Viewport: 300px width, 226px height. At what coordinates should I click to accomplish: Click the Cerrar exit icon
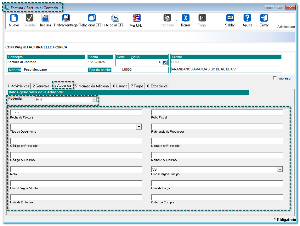coord(264,18)
